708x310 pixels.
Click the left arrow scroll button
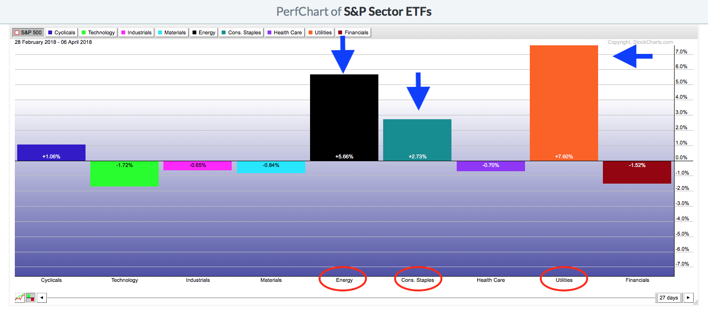(x=42, y=298)
